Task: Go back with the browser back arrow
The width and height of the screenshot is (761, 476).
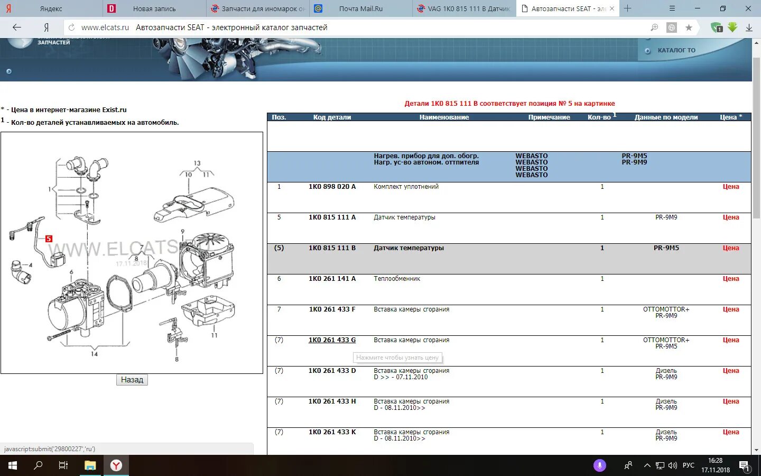Action: click(17, 28)
